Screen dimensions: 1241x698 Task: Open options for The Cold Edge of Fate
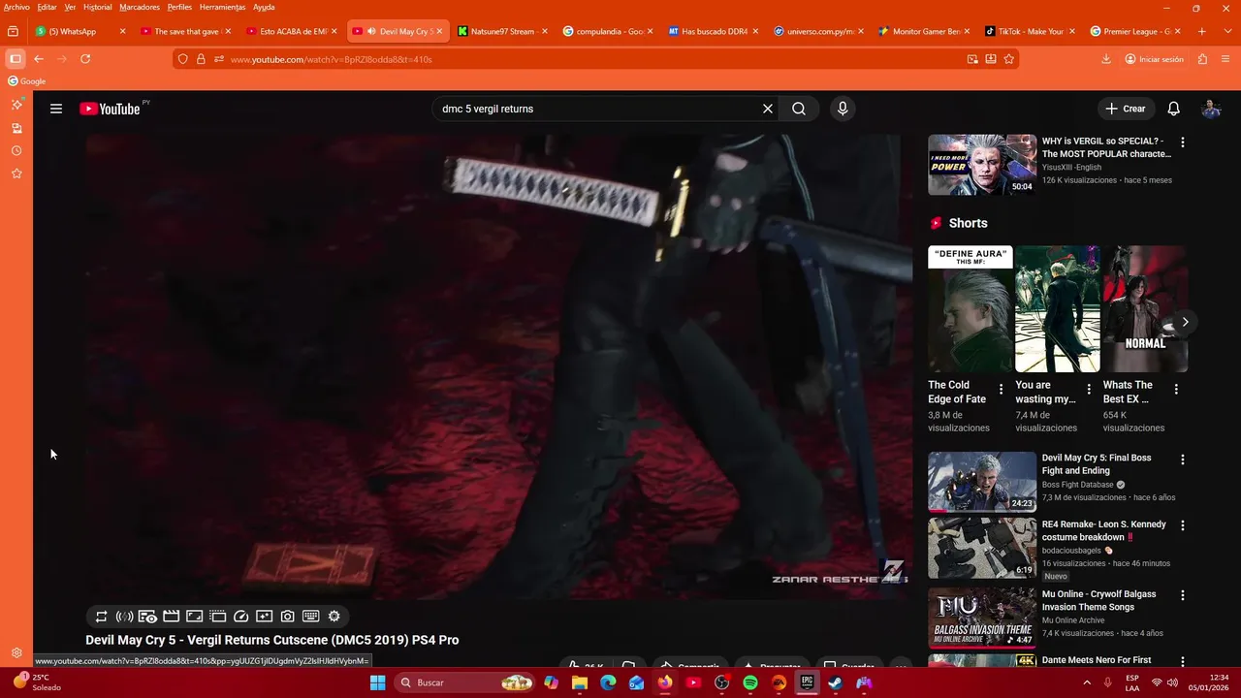pyautogui.click(x=1002, y=390)
